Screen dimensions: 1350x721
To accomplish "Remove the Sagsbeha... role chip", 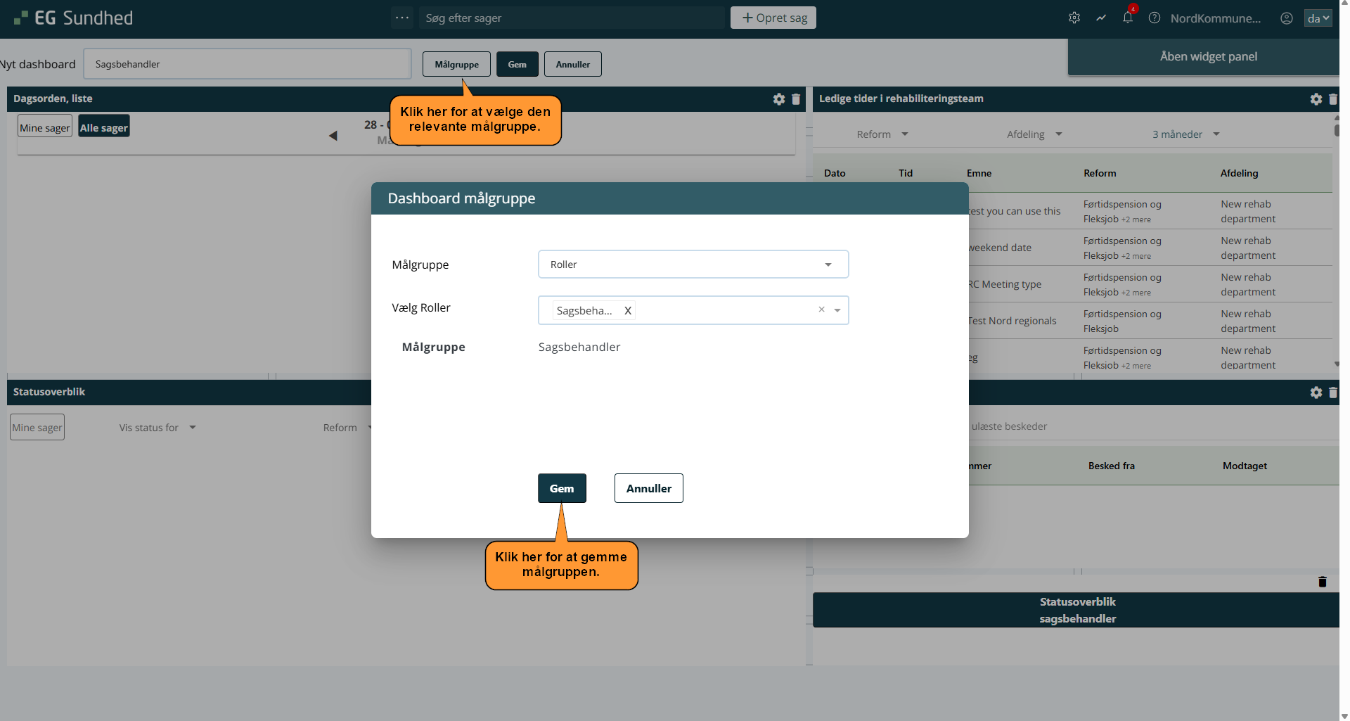I will coord(628,311).
